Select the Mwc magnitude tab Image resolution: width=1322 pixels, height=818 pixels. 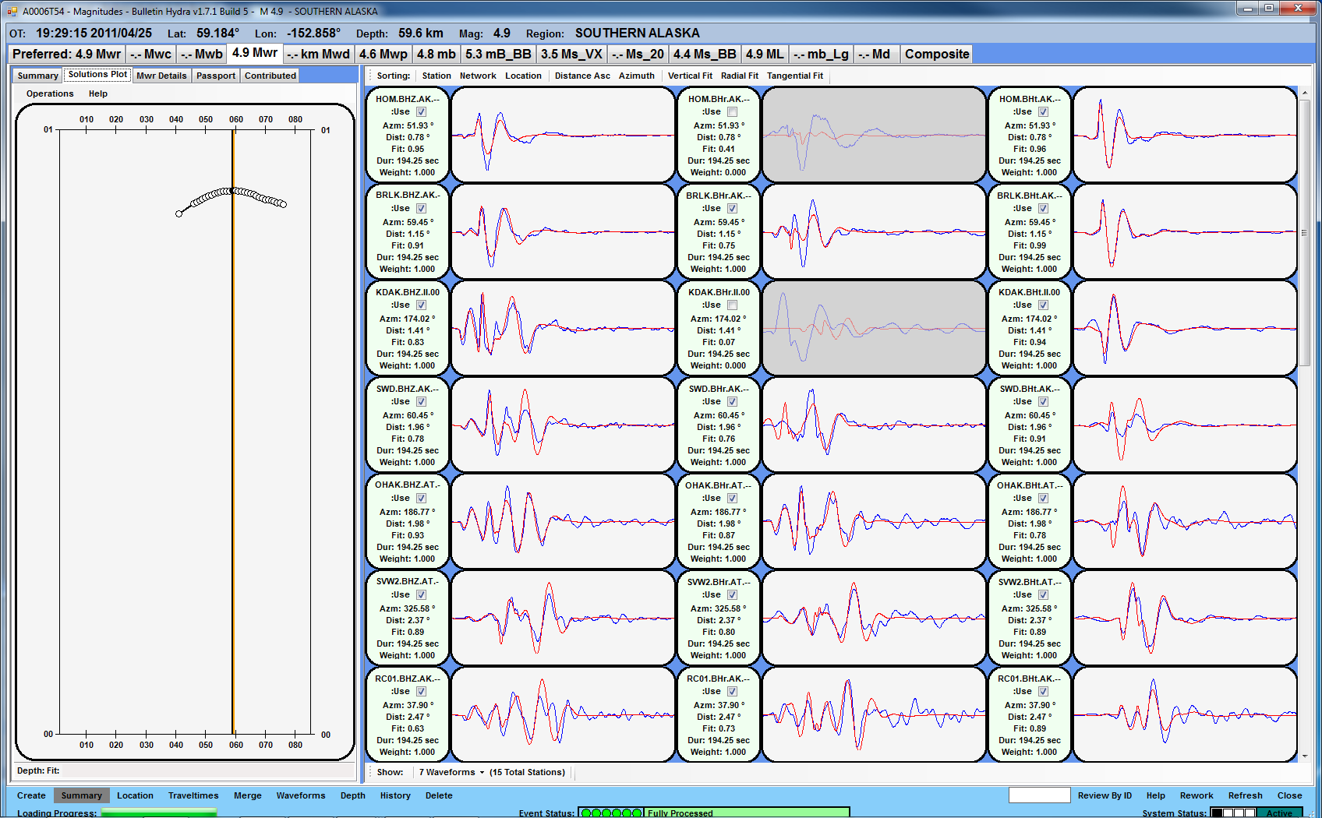click(x=150, y=54)
